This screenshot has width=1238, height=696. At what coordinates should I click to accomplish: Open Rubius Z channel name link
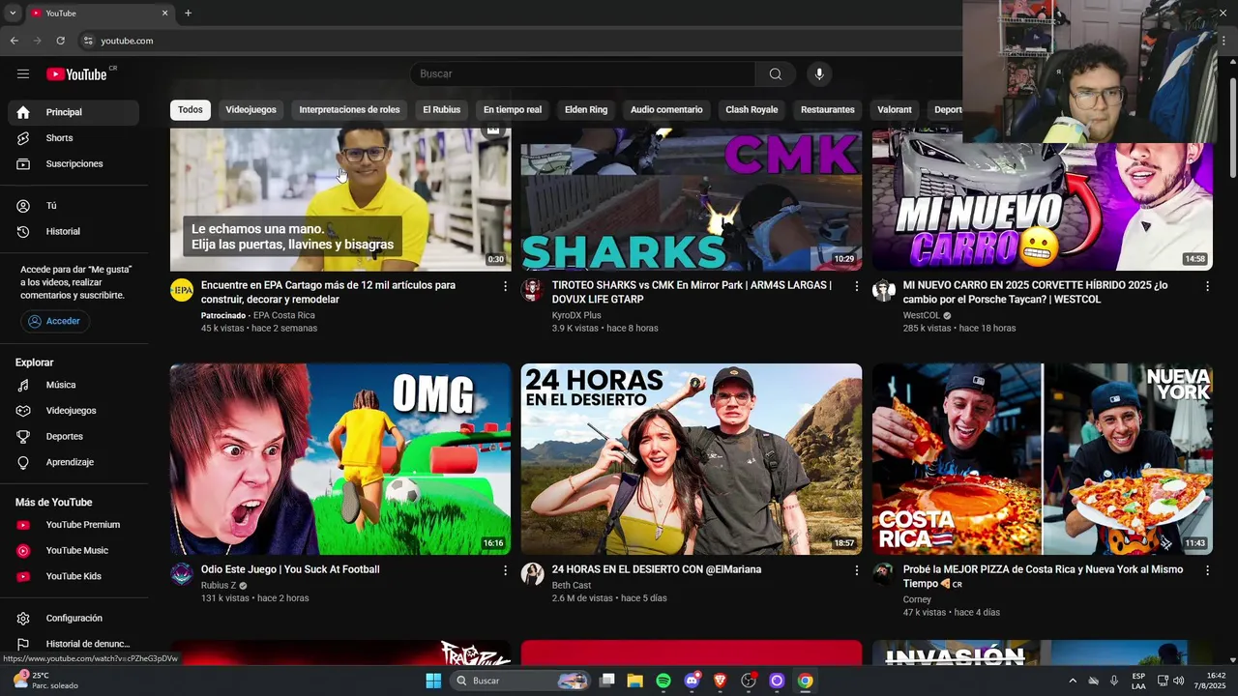(219, 585)
